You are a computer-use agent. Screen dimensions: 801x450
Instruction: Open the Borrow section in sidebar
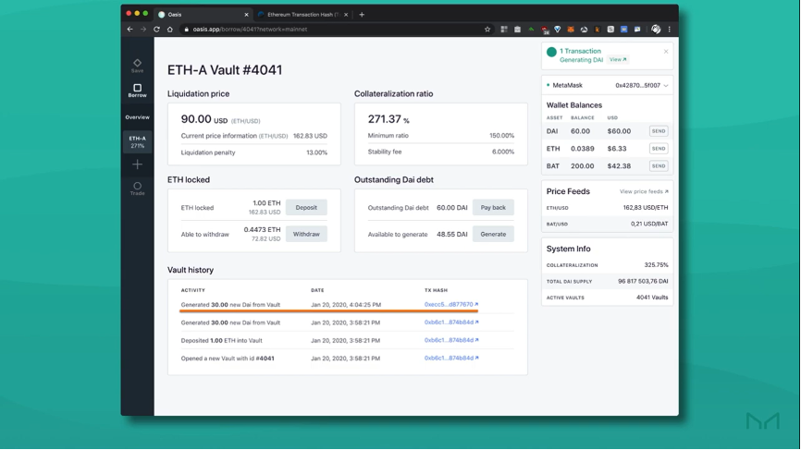[x=138, y=91]
